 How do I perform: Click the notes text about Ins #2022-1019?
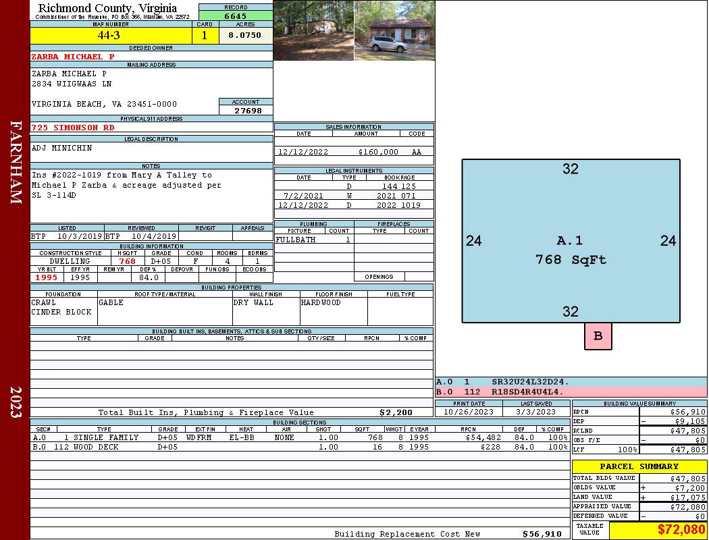coord(126,185)
